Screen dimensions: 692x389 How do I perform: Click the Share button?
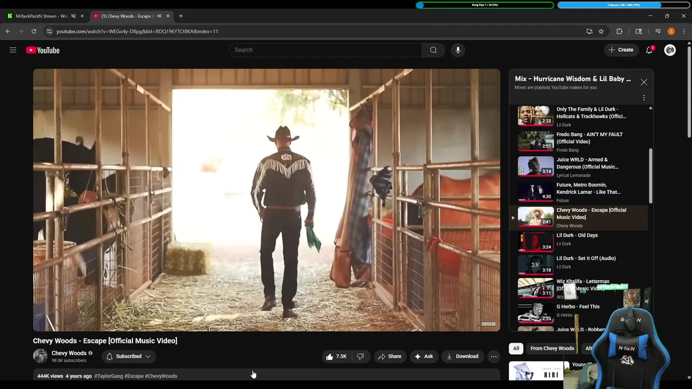(389, 356)
